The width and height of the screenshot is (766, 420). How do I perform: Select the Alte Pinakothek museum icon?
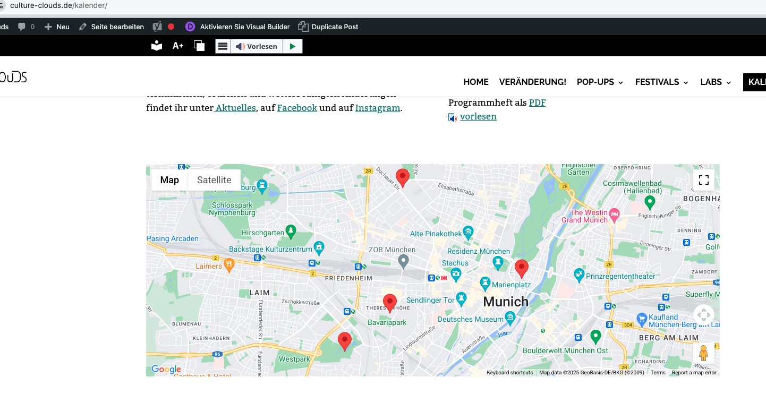click(468, 232)
